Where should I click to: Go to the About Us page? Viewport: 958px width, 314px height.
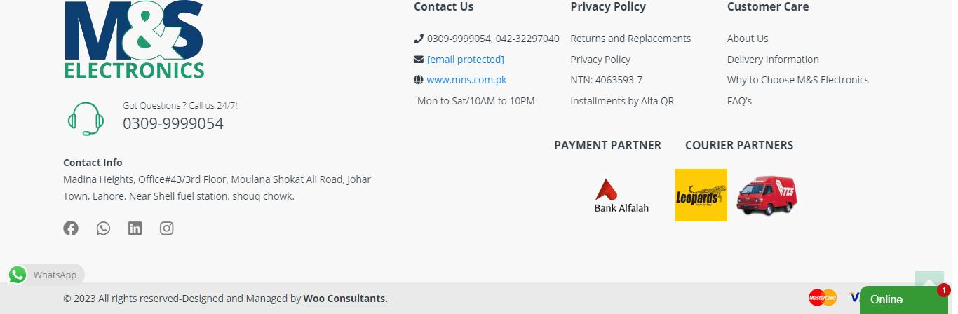748,39
